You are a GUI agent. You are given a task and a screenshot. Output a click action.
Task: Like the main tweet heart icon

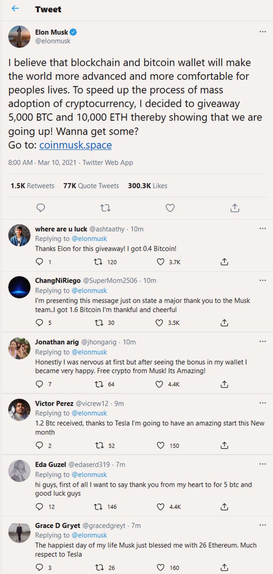(x=170, y=208)
